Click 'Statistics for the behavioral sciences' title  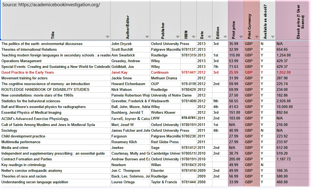tap(31, 101)
